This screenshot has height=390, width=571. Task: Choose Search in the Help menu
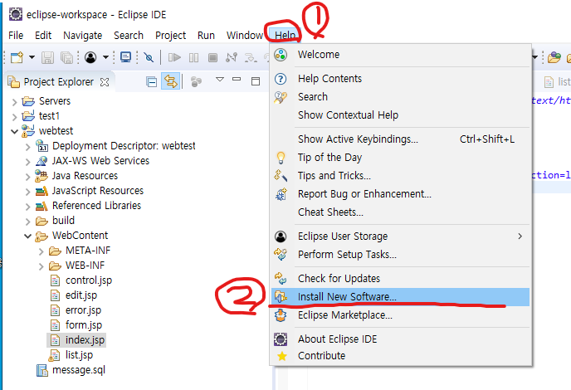click(x=400, y=97)
